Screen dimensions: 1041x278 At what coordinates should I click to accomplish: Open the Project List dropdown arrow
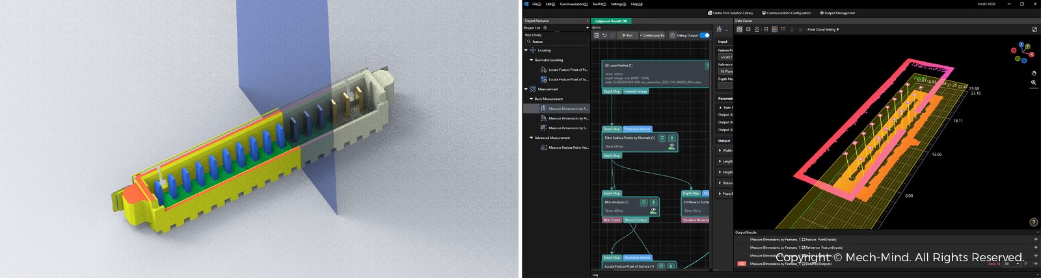click(x=588, y=28)
